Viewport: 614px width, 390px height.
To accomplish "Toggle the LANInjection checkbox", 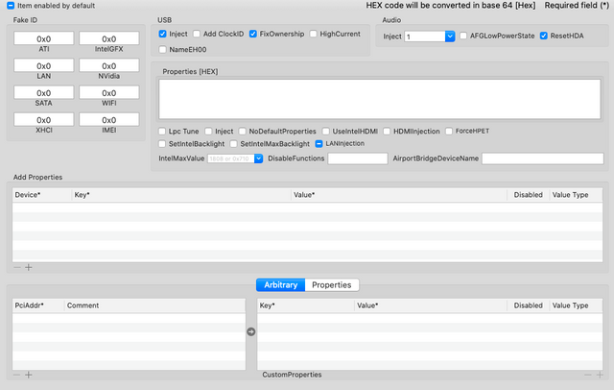I will point(319,144).
